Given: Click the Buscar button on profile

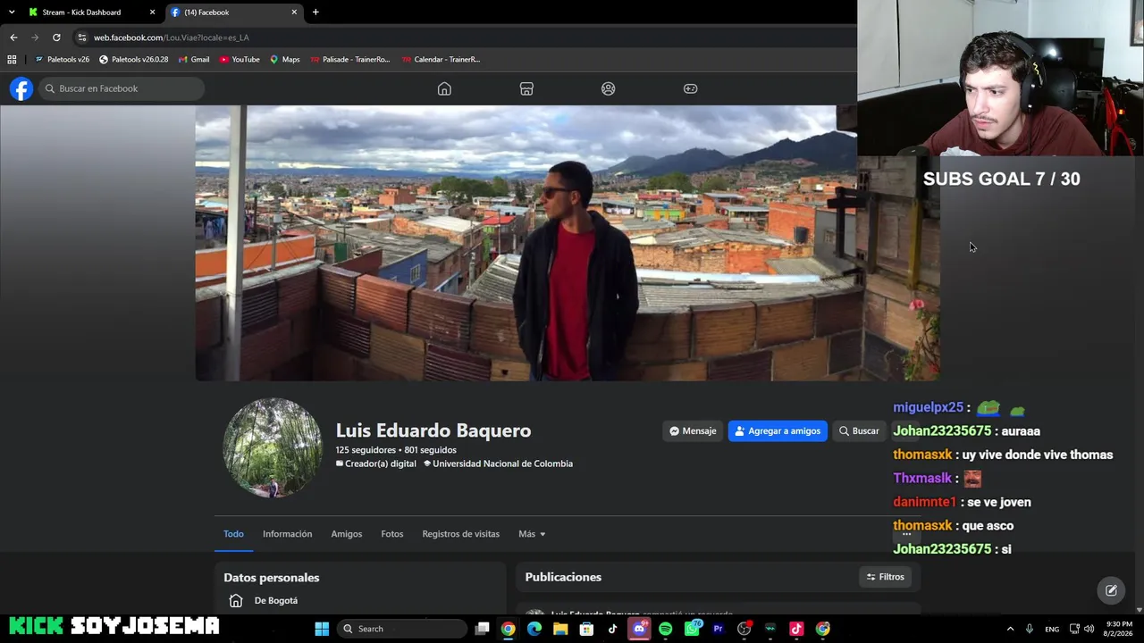Looking at the screenshot, I should [x=859, y=431].
